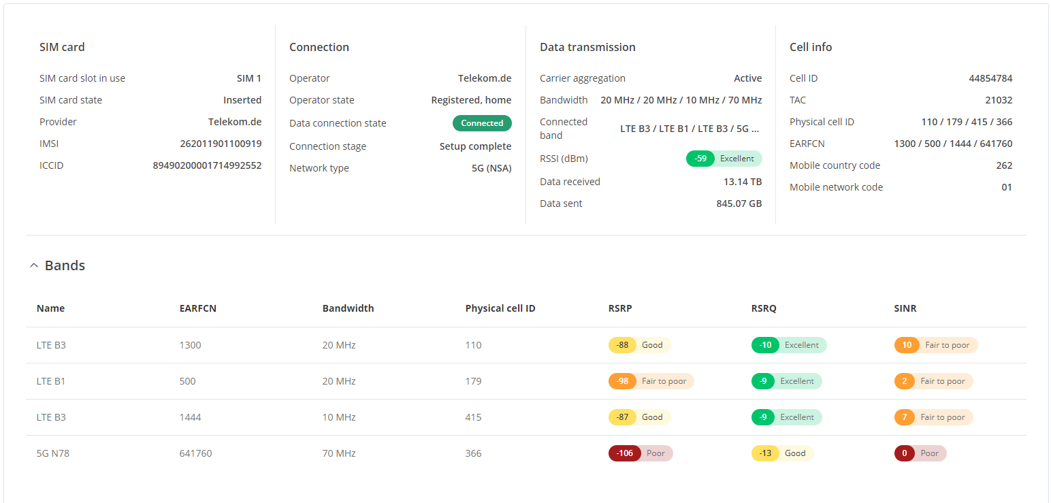
Task: Click the Bands section heading
Action: click(65, 265)
